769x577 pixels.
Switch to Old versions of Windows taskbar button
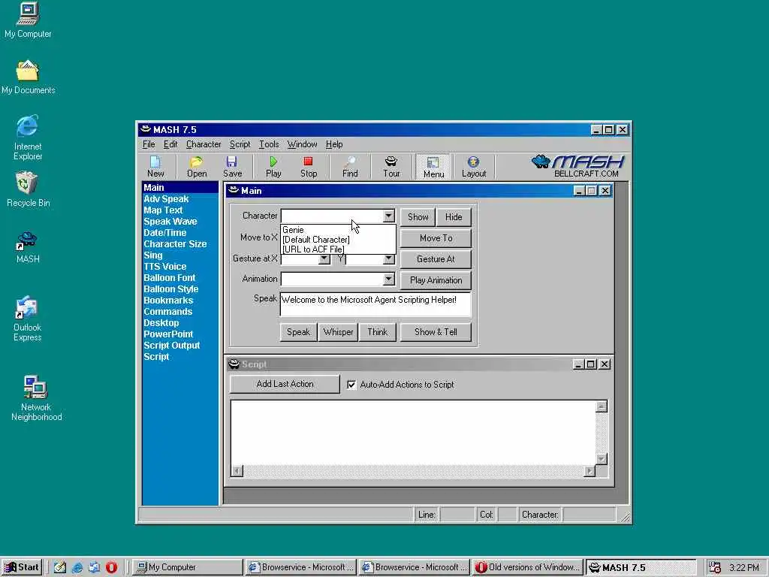[x=528, y=567]
